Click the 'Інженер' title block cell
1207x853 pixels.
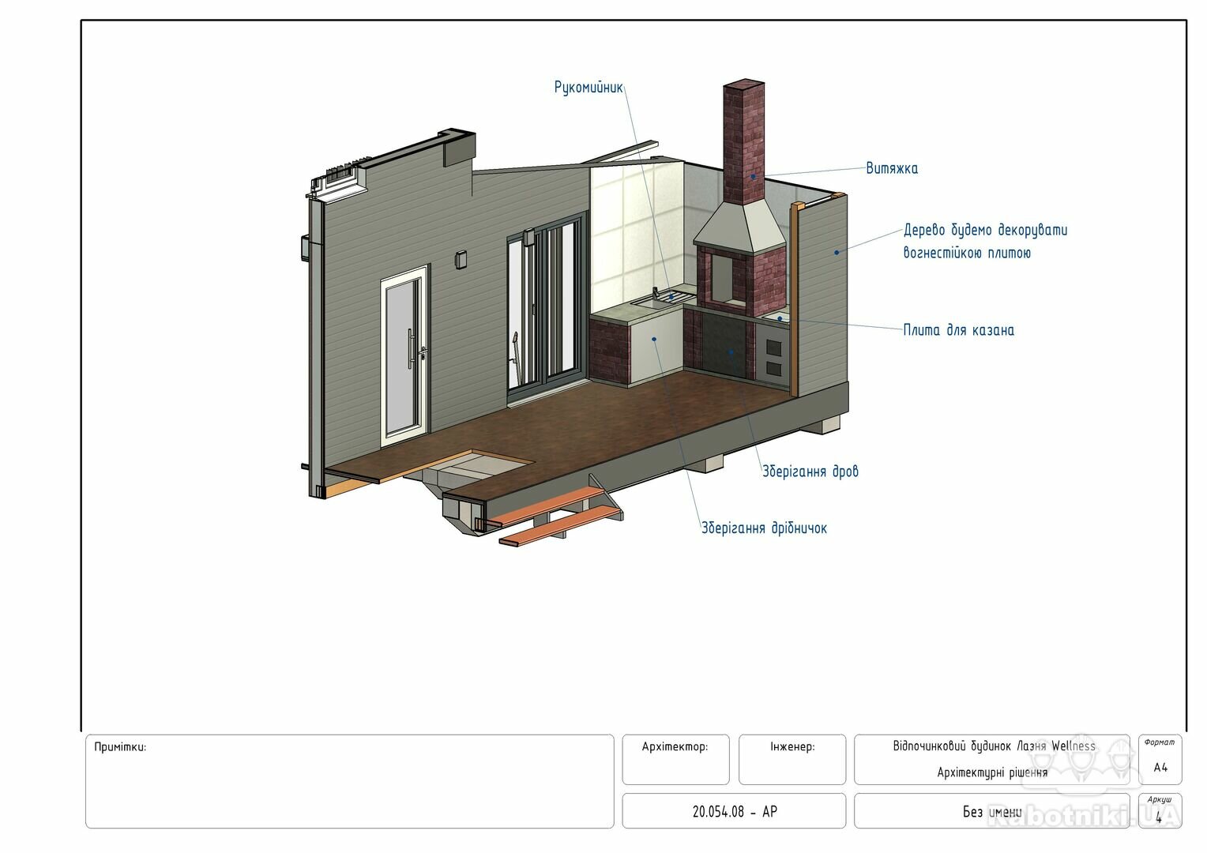click(x=792, y=759)
